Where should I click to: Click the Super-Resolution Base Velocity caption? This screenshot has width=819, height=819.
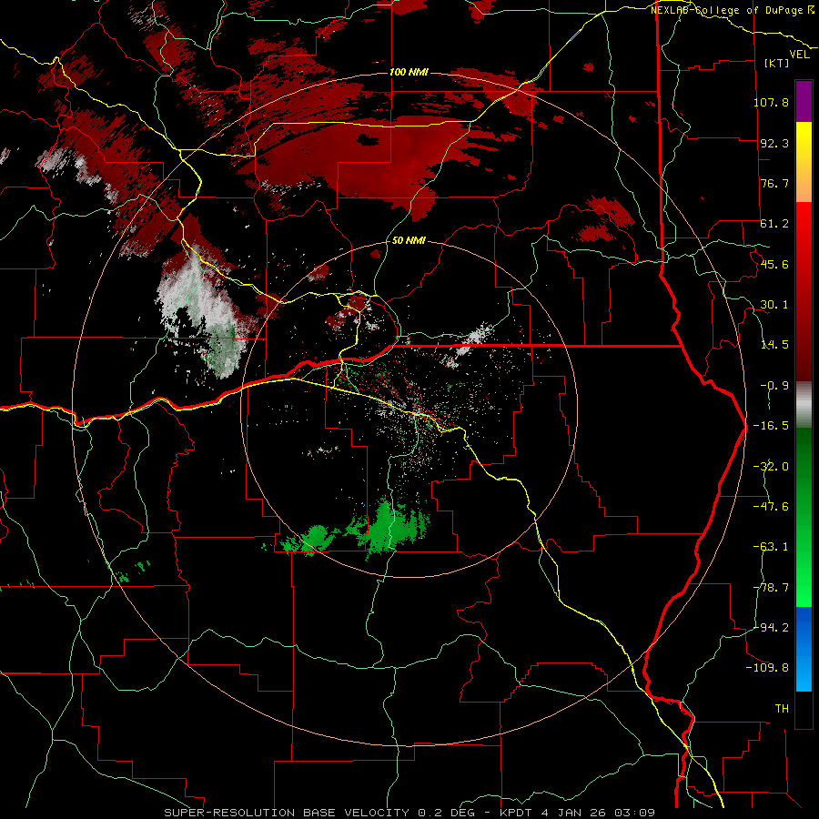pyautogui.click(x=409, y=813)
